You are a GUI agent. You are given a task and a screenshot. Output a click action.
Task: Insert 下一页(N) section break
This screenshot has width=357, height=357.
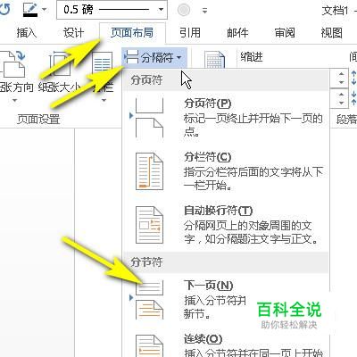(226, 300)
